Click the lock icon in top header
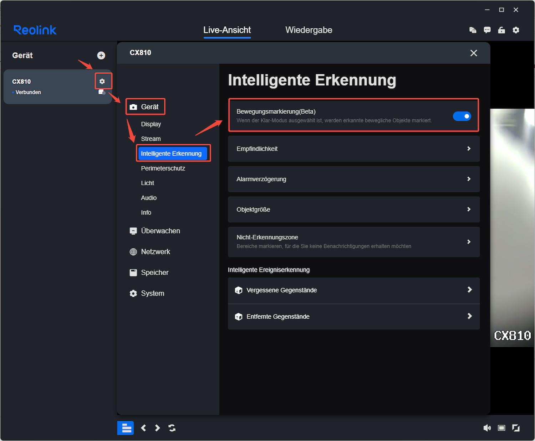Screen dimensions: 535x441 coord(501,30)
